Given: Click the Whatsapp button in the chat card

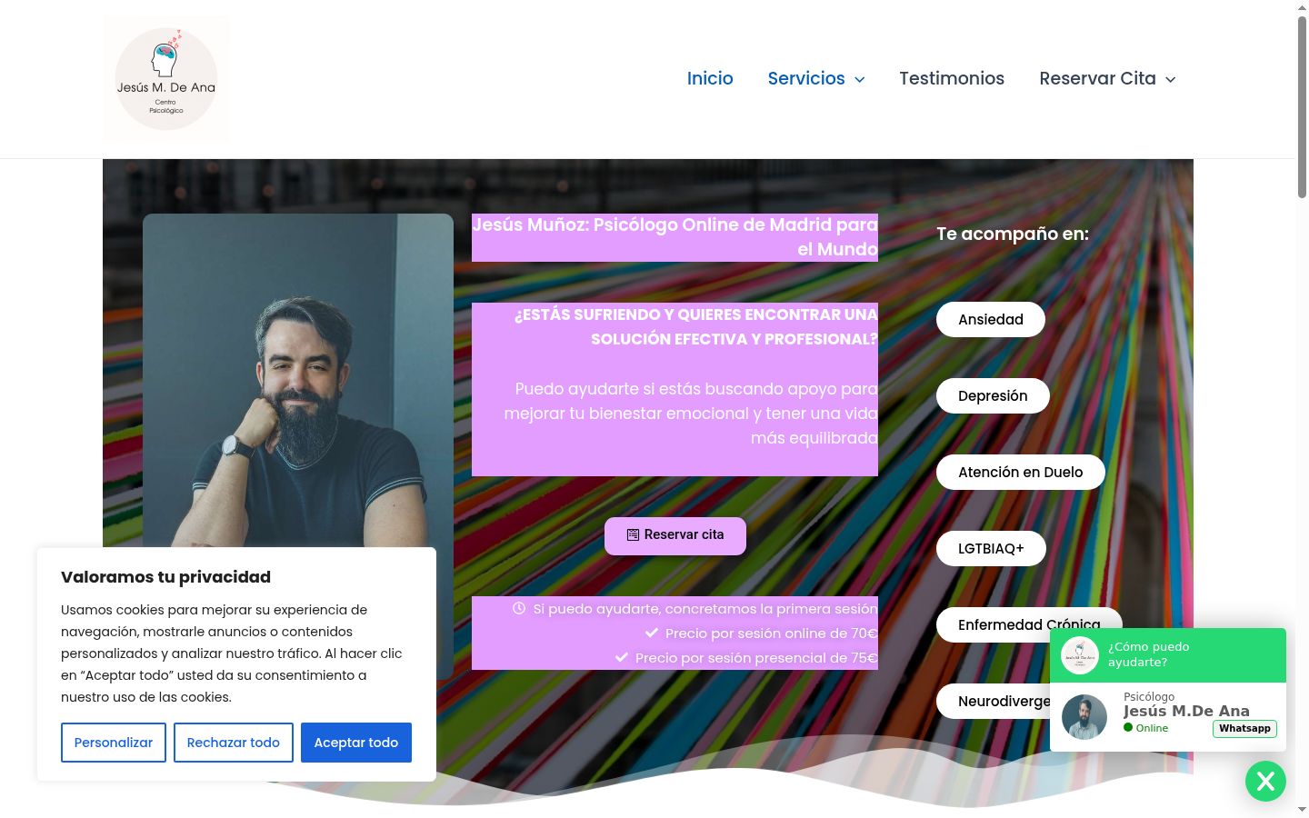Looking at the screenshot, I should (1244, 728).
